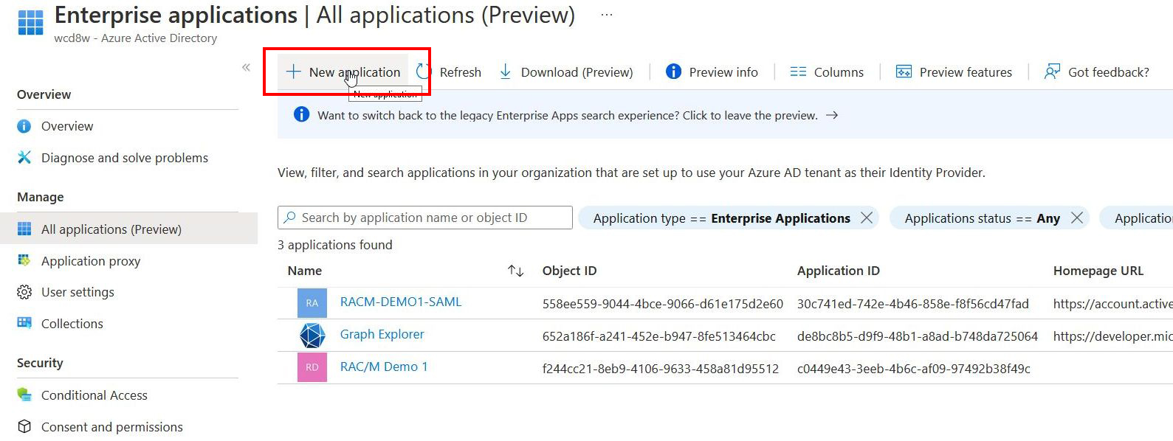Viewport: 1173px width, 441px height.
Task: Follow the arrow to leave the preview
Action: (832, 115)
